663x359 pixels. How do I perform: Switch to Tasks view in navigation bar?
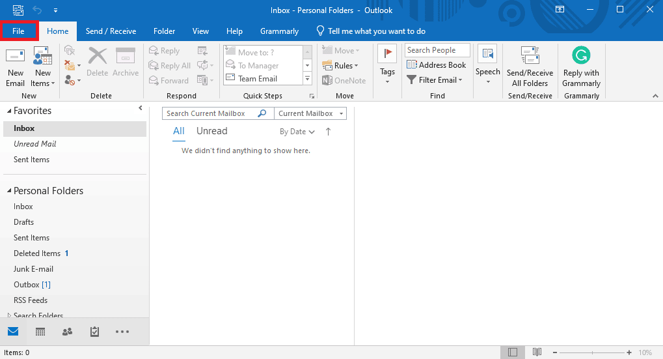[x=95, y=332]
